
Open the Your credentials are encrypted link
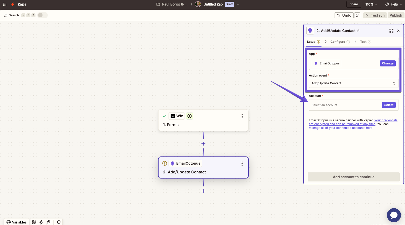pos(353,122)
